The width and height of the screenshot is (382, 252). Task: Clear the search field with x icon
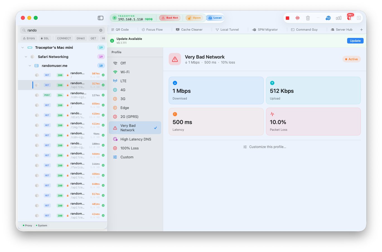pos(101,30)
